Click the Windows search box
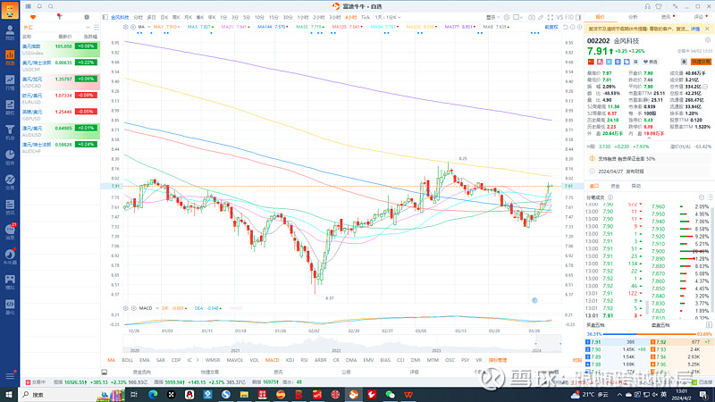The width and height of the screenshot is (715, 402). [x=57, y=395]
